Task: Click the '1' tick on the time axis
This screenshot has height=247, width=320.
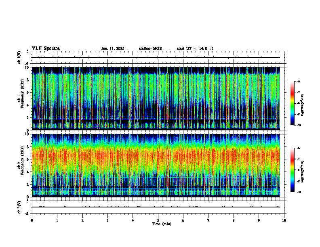Action: coord(57,220)
